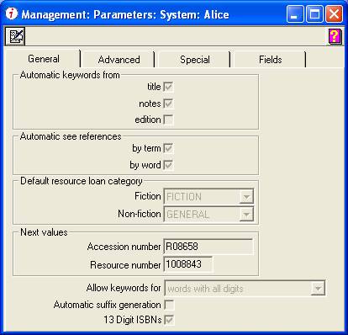Click the application icon in title bar
348x335 pixels.
pyautogui.click(x=12, y=13)
